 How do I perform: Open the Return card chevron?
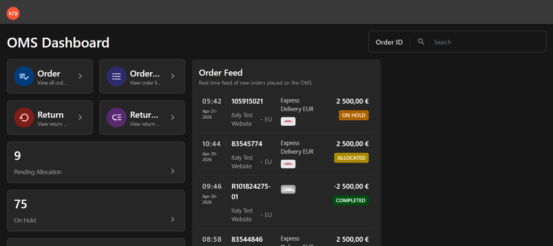pyautogui.click(x=80, y=118)
